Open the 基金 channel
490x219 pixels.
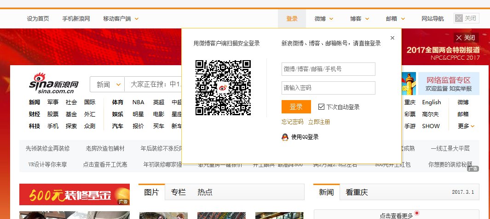(x=71, y=114)
